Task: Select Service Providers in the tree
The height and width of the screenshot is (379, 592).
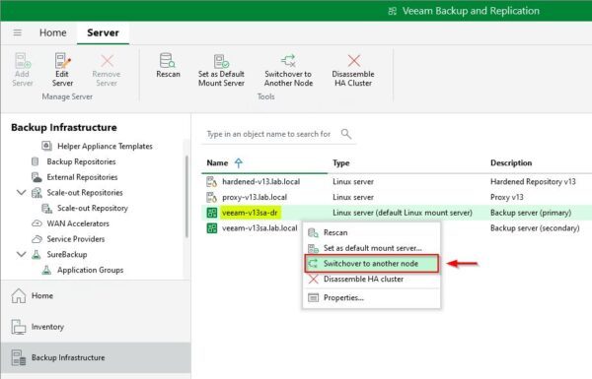Action: click(76, 239)
